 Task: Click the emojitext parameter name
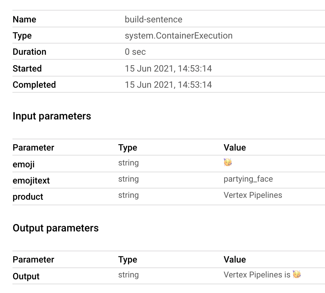pyautogui.click(x=31, y=180)
